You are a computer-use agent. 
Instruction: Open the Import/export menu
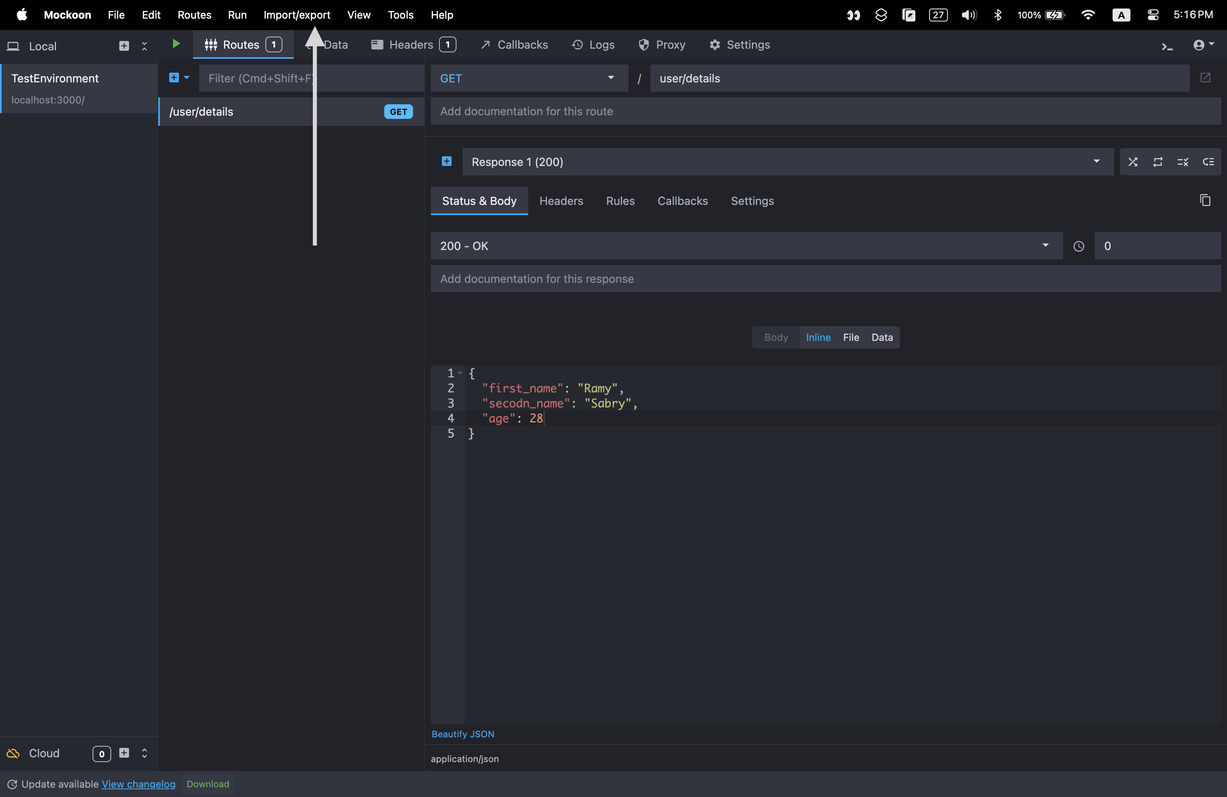pos(297,15)
